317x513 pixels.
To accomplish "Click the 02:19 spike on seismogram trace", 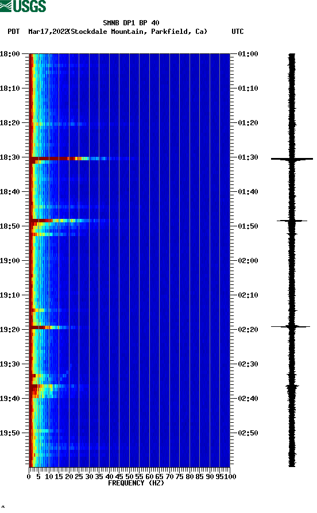I will pos(291,326).
